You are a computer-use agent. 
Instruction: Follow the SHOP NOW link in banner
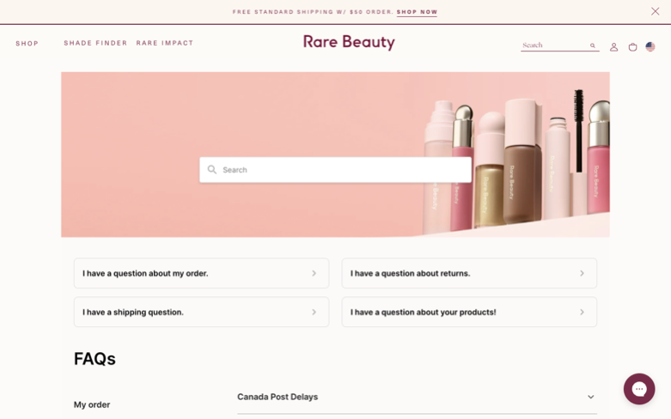click(x=417, y=12)
